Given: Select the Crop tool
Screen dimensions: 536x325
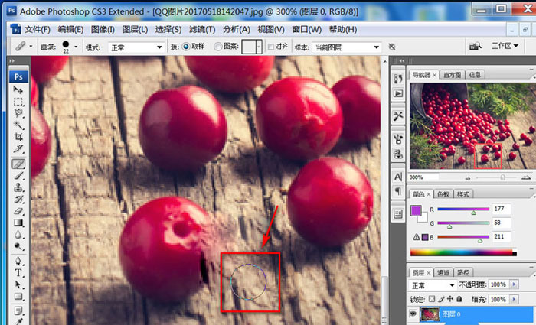Looking at the screenshot, I should (x=18, y=137).
